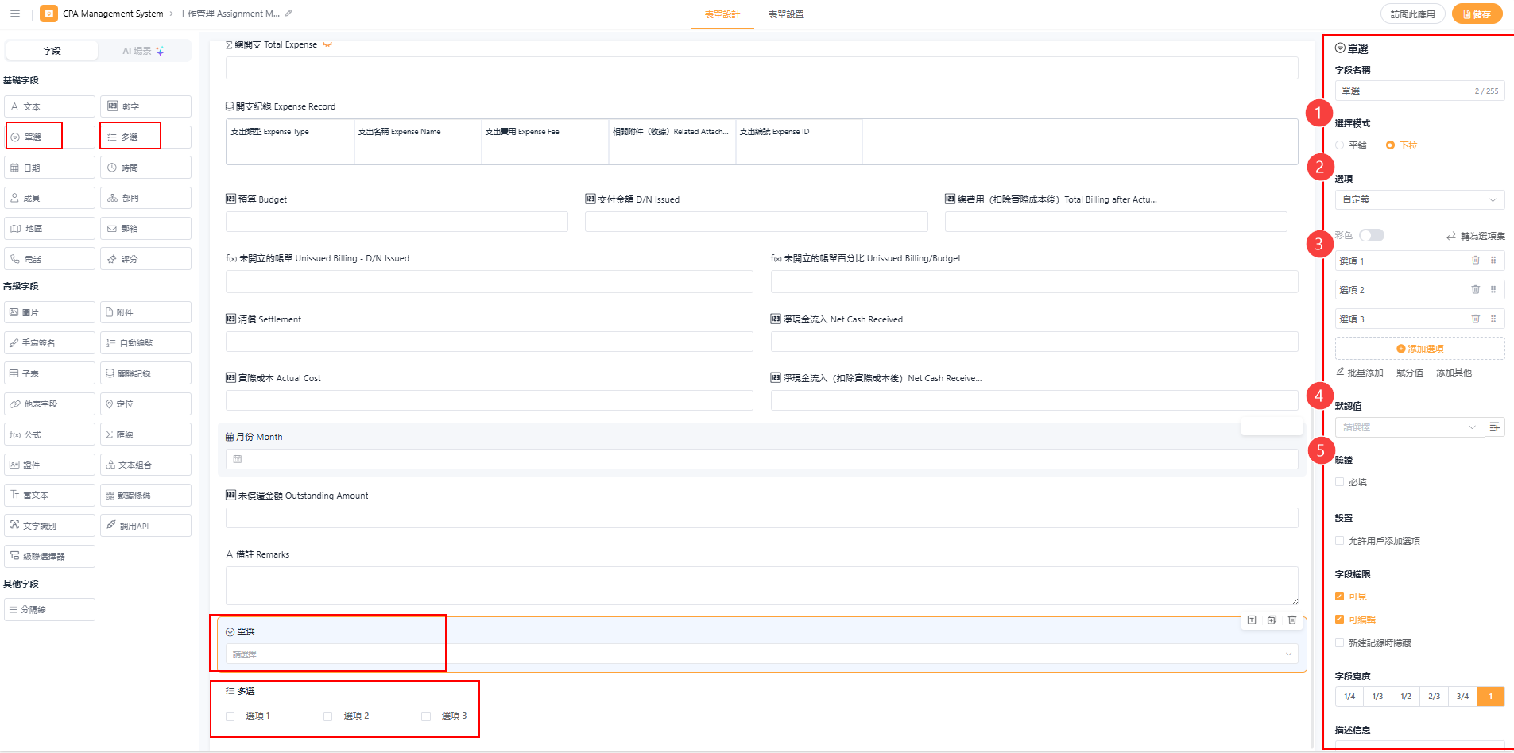Uncheck the 可編輯 permission checkbox
1514x753 pixels.
[1340, 620]
